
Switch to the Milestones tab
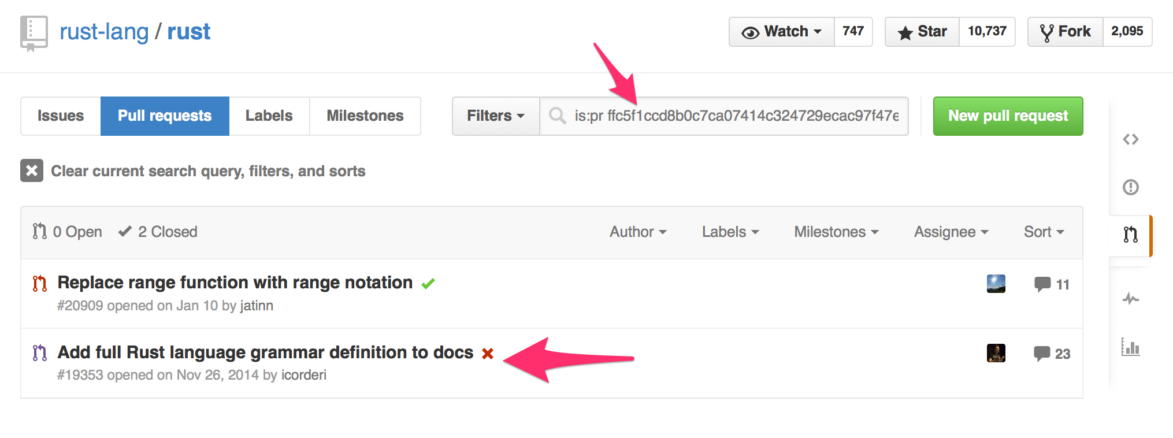pyautogui.click(x=365, y=116)
